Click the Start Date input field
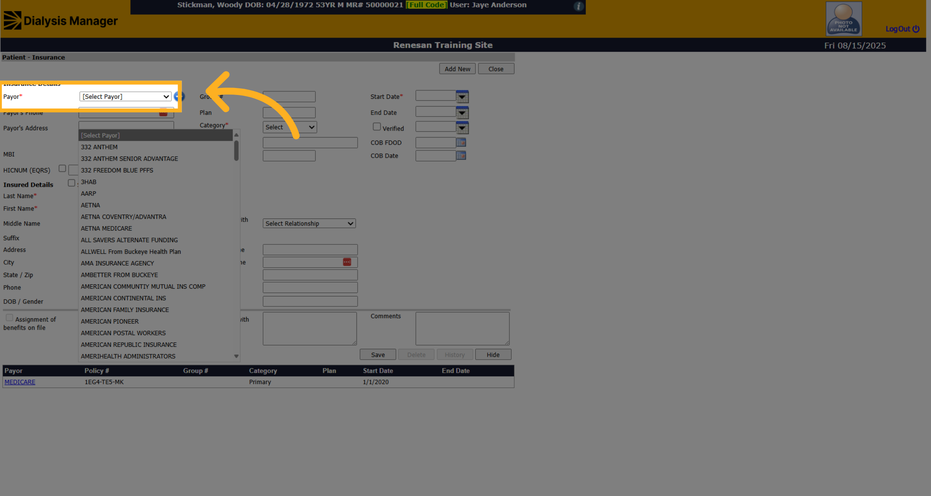The height and width of the screenshot is (496, 931). (x=436, y=96)
